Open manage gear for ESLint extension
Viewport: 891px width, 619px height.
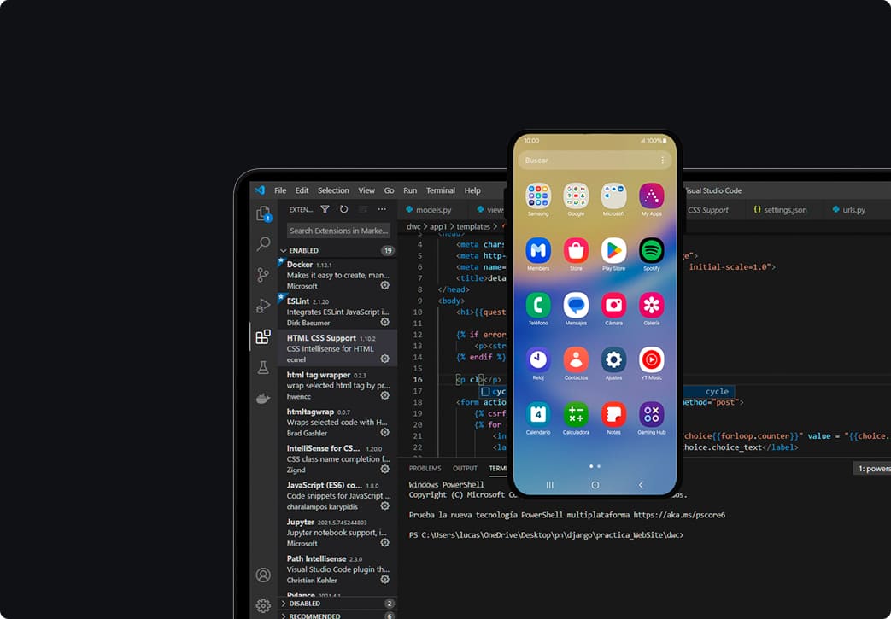point(384,322)
